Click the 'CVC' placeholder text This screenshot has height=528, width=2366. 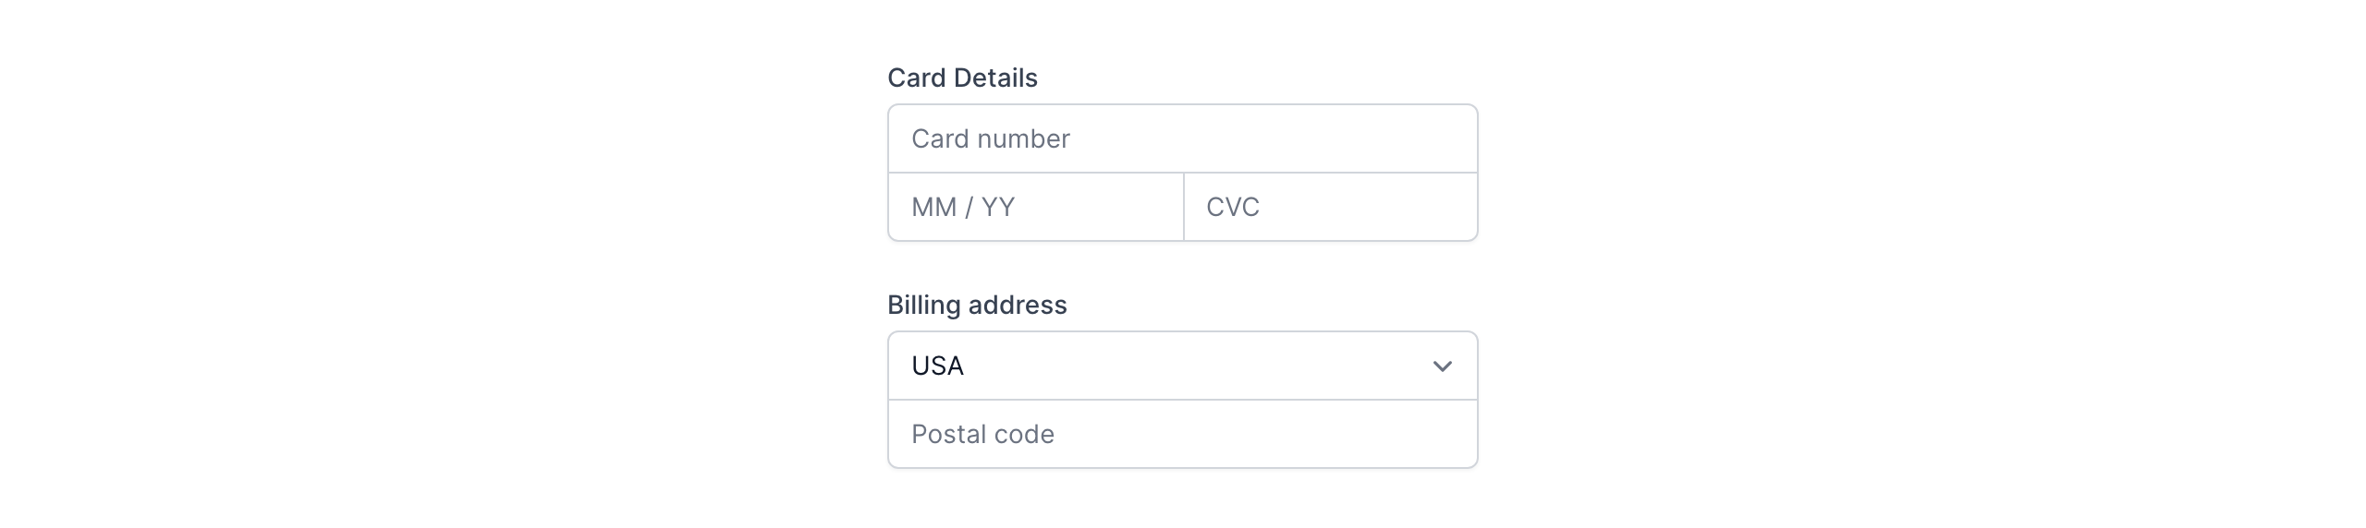point(1232,207)
